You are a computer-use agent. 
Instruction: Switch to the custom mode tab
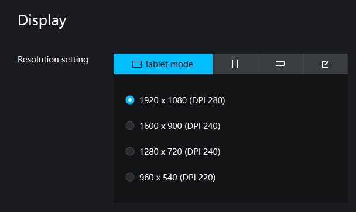click(326, 64)
